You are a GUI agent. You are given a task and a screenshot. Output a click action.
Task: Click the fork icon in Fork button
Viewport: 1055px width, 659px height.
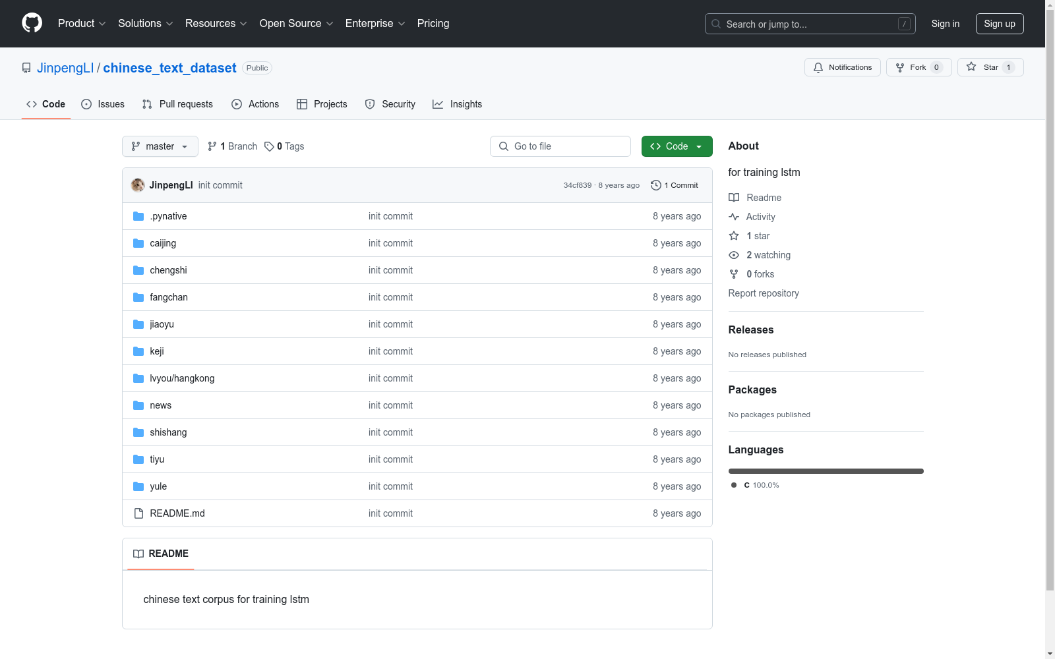click(x=900, y=67)
